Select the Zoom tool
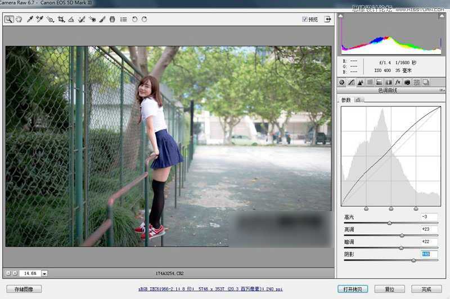Viewport: 450px width, 299px height. point(9,19)
